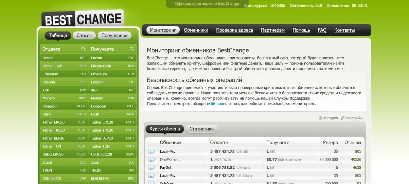Open info icon for Local-Pay RUB Т-Банк row

[x=151, y=176]
